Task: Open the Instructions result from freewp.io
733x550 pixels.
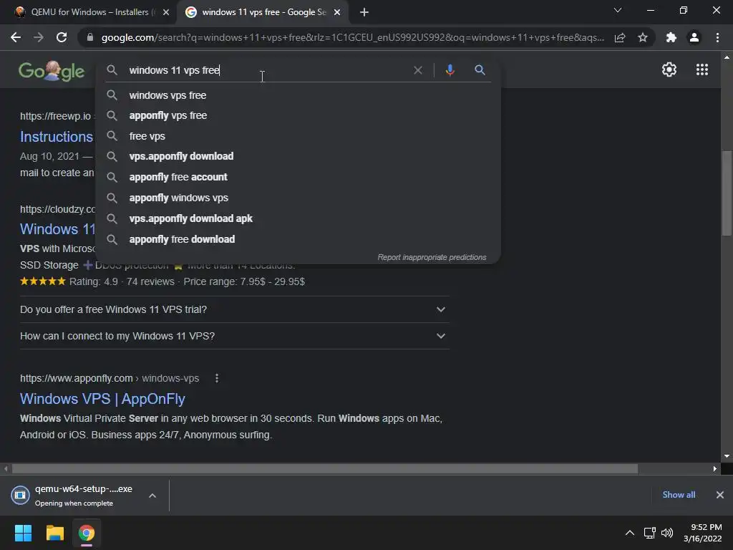Action: (57, 137)
